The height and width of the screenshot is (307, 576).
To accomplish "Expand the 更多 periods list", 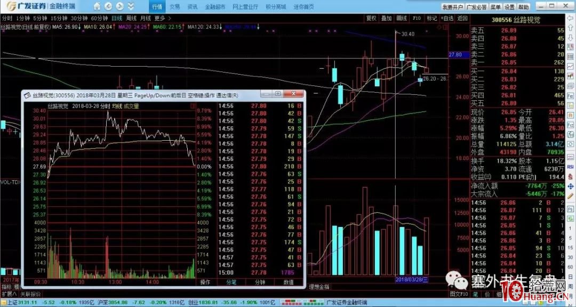I will click(163, 18).
